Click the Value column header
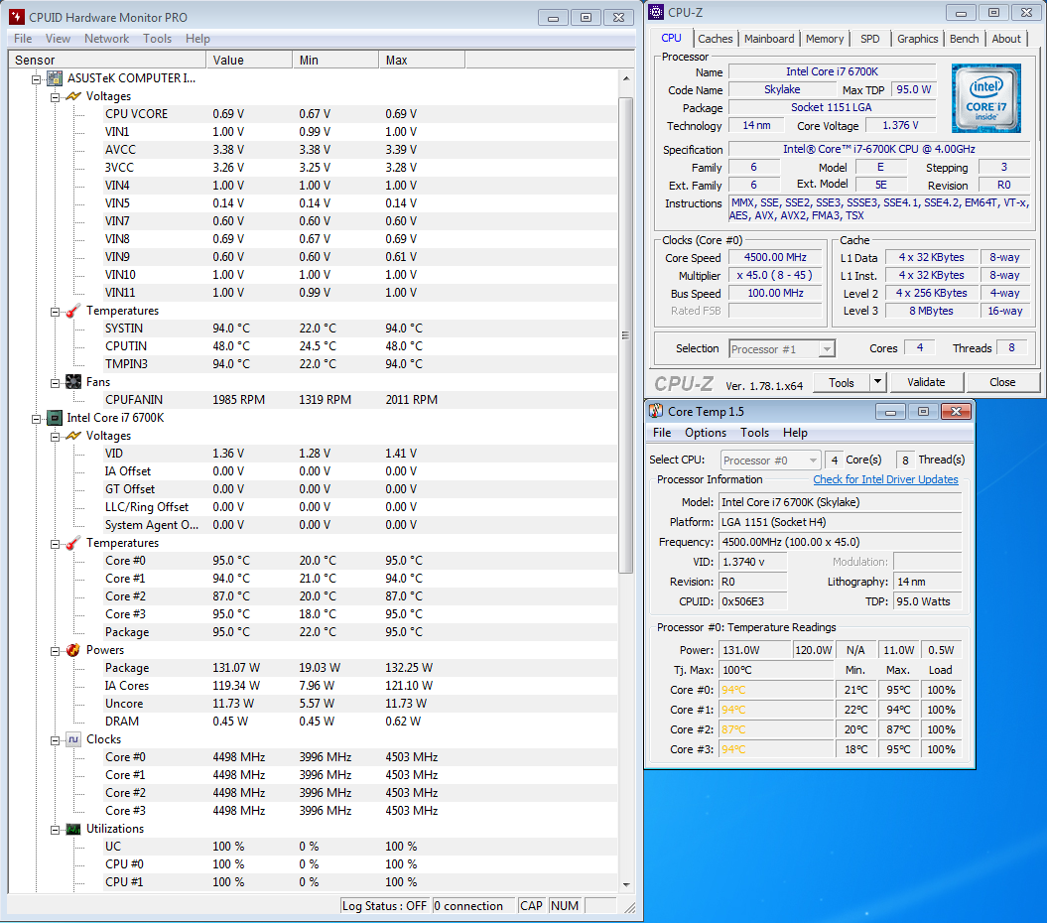The width and height of the screenshot is (1047, 923). point(249,61)
